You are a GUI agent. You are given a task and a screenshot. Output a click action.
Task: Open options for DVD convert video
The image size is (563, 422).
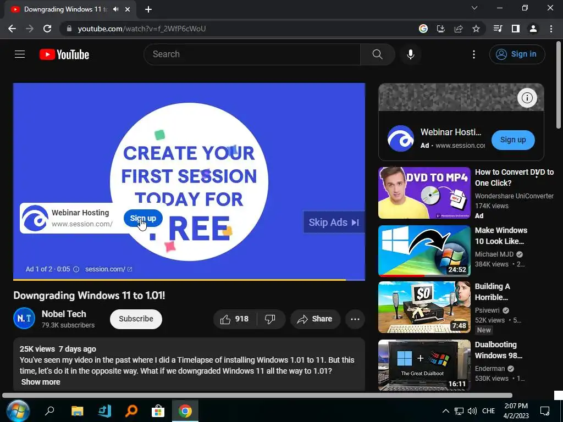point(537,175)
